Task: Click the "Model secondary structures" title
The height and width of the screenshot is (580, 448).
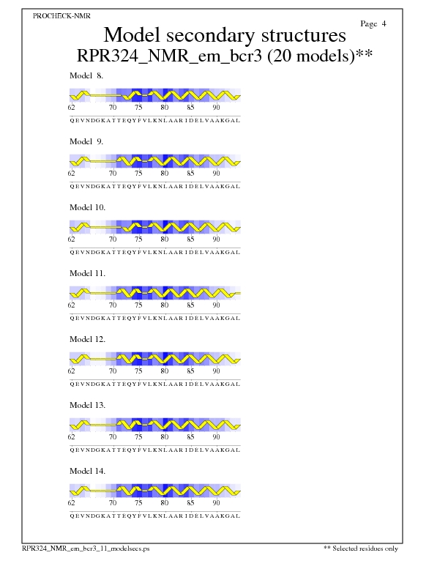Action: 224,35
